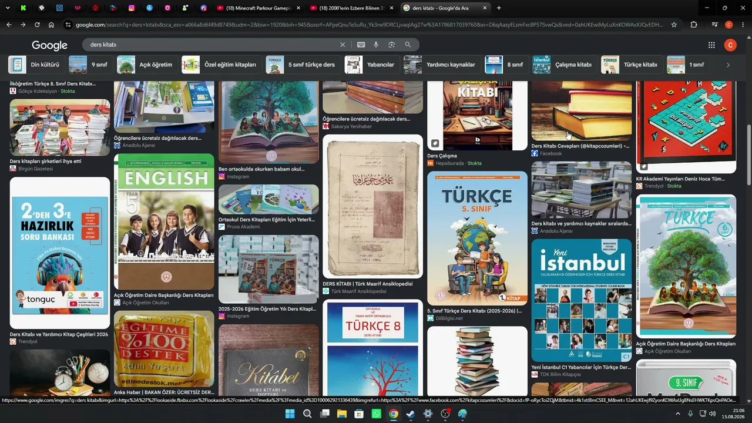Viewport: 752px width, 423px height.
Task: Open the Google apps grid
Action: pyautogui.click(x=711, y=45)
